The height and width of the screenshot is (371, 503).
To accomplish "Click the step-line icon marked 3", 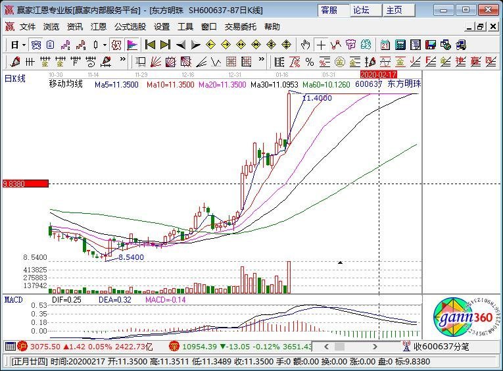I will tap(66, 45).
